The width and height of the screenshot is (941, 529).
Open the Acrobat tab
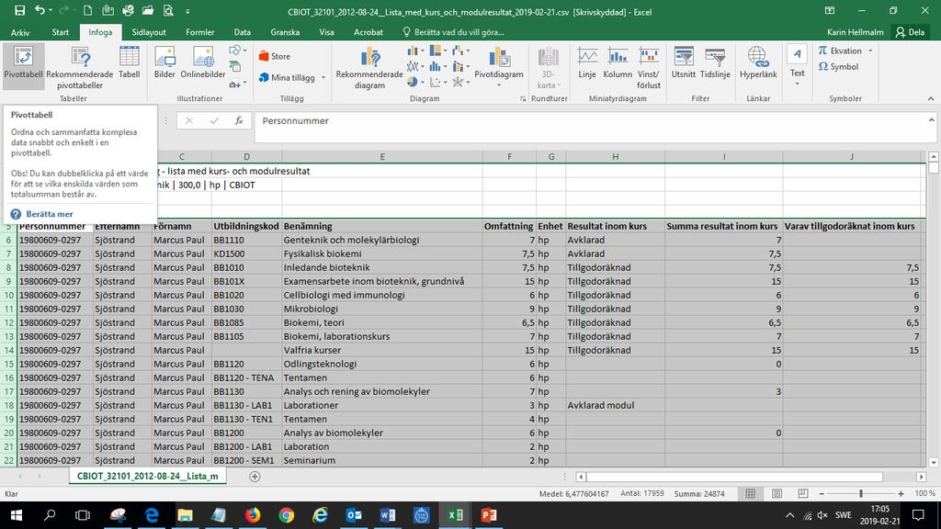tap(368, 32)
